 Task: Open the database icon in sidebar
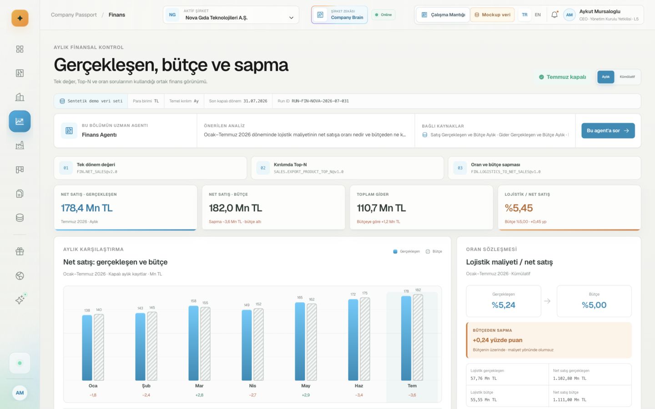pos(20,218)
